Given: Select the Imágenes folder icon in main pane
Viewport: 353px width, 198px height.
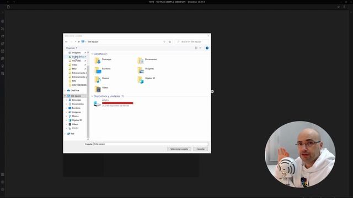Looking at the screenshot, I should [141, 70].
